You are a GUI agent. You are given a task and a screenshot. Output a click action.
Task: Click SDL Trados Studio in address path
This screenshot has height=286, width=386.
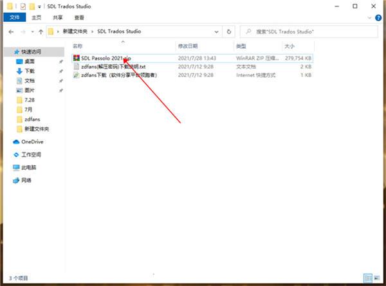[x=119, y=31]
